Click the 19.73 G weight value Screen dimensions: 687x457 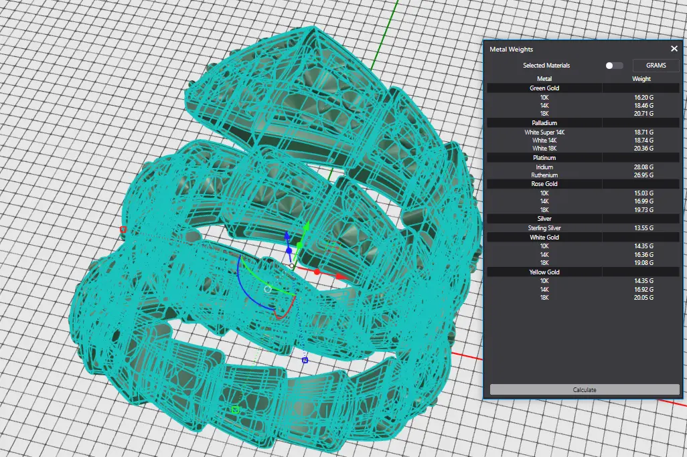pyautogui.click(x=643, y=209)
